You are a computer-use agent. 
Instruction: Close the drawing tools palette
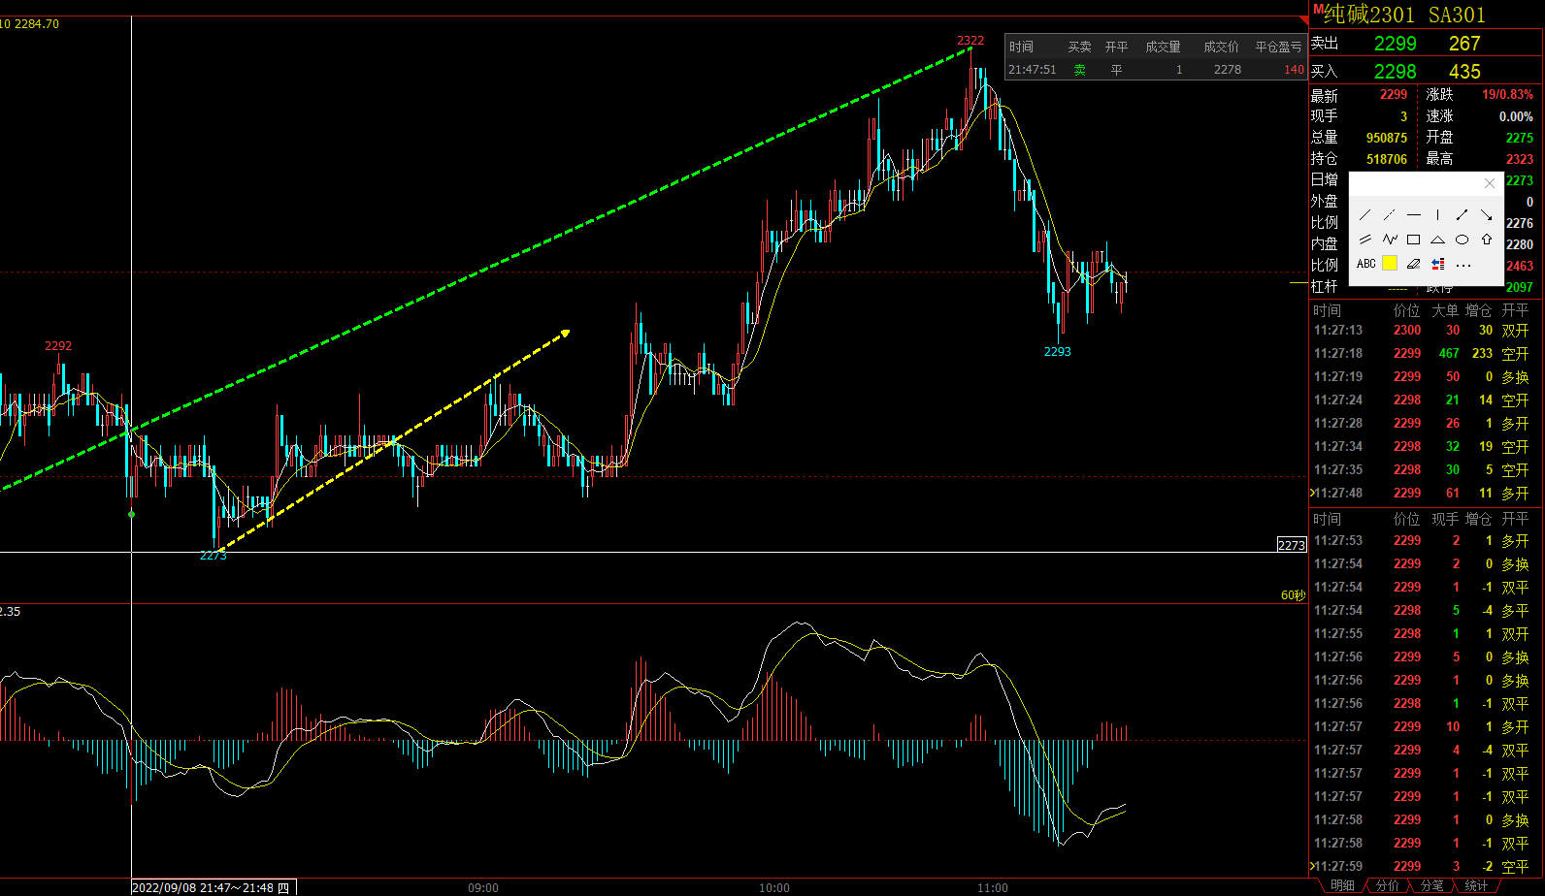click(x=1490, y=183)
